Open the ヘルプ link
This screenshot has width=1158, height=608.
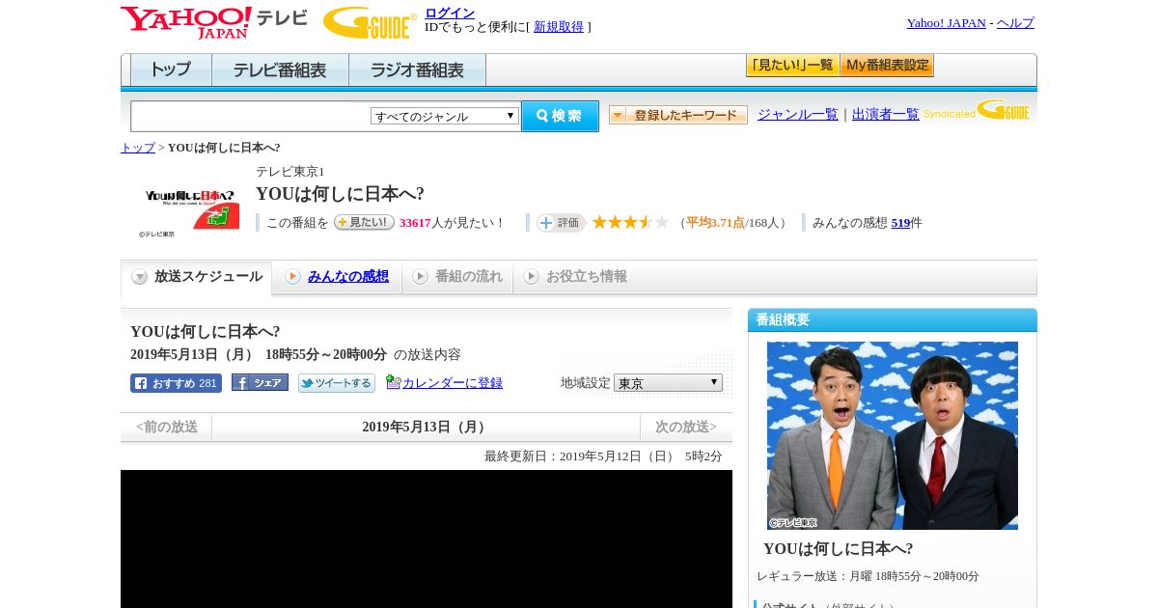1015,23
